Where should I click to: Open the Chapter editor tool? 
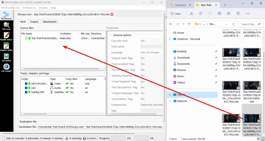(x=6, y=47)
